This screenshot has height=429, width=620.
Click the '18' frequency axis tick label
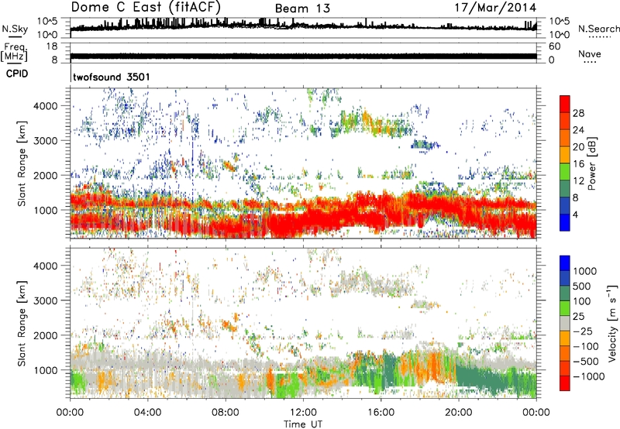pos(52,46)
